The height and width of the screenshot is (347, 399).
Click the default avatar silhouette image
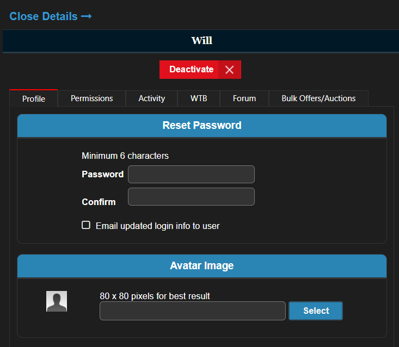coord(57,301)
